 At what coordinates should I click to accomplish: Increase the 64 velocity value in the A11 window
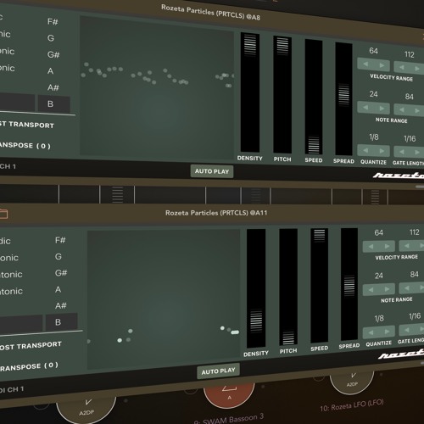(x=387, y=247)
